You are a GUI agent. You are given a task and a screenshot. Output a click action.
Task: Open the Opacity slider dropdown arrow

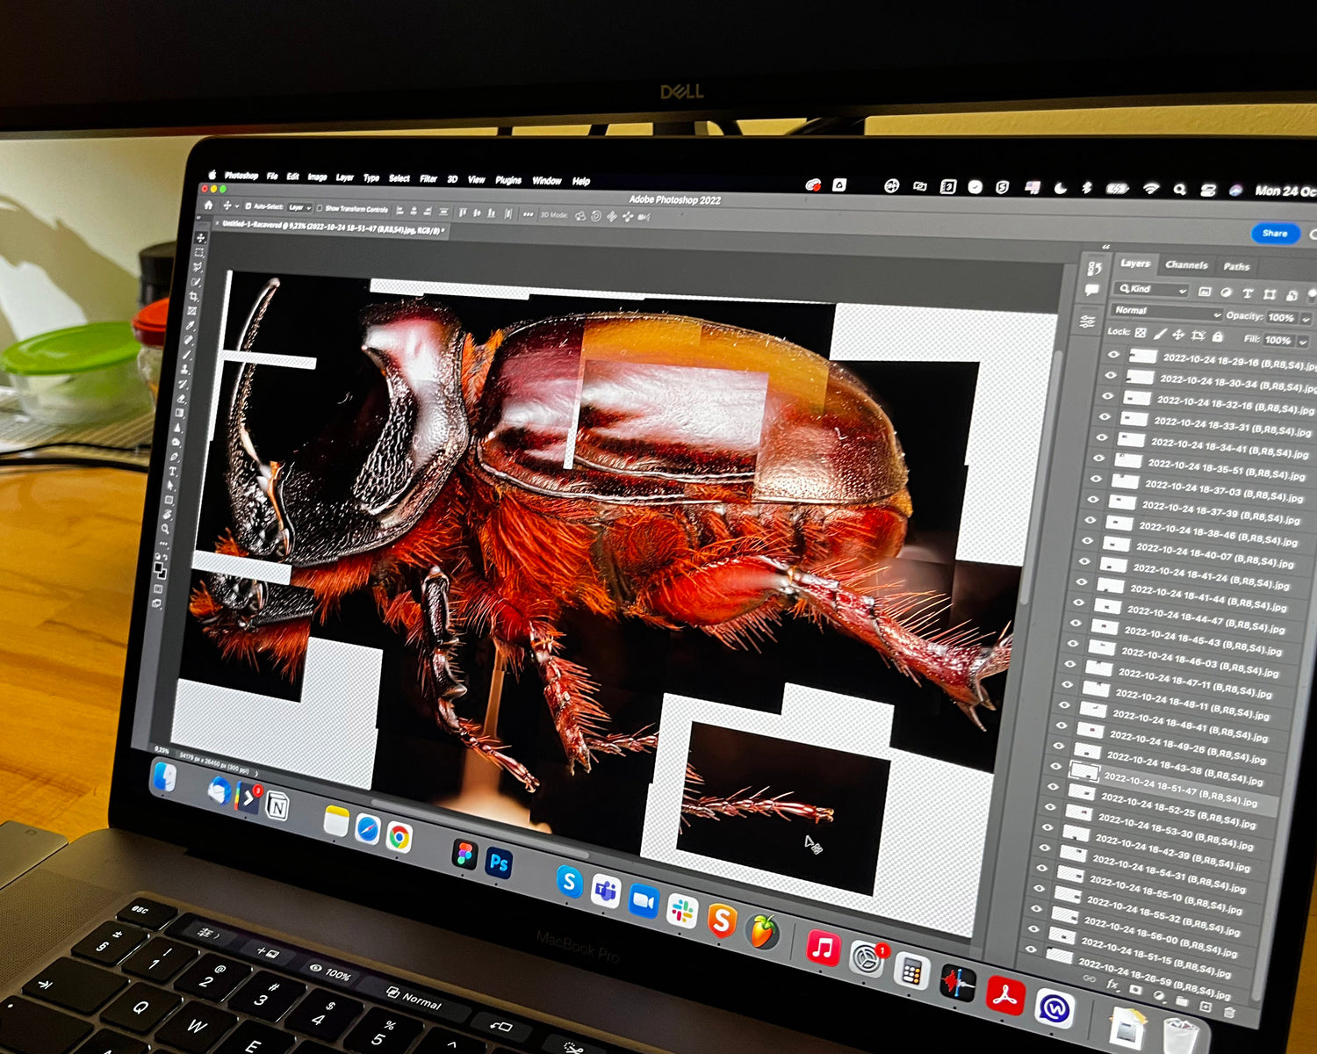click(1306, 319)
